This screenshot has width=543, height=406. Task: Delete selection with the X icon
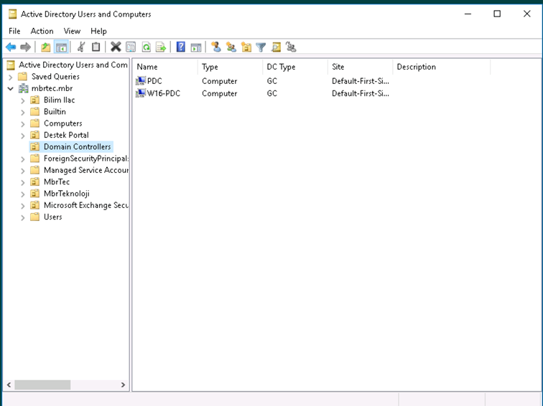[x=116, y=47]
